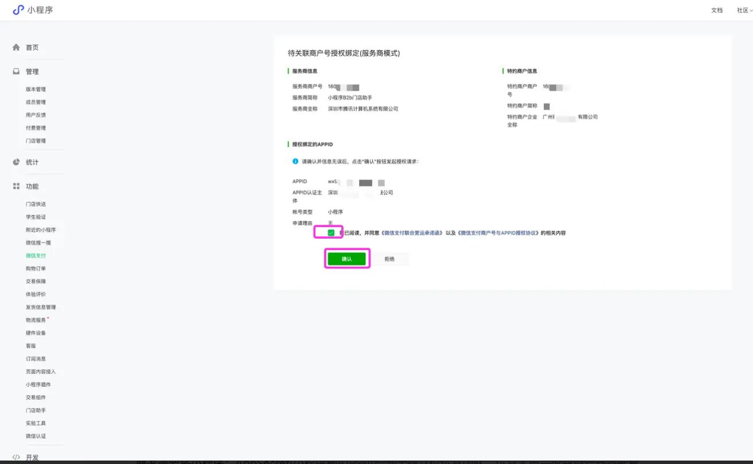The image size is (753, 464).
Task: Select 客服 in the sidebar
Action: click(31, 346)
